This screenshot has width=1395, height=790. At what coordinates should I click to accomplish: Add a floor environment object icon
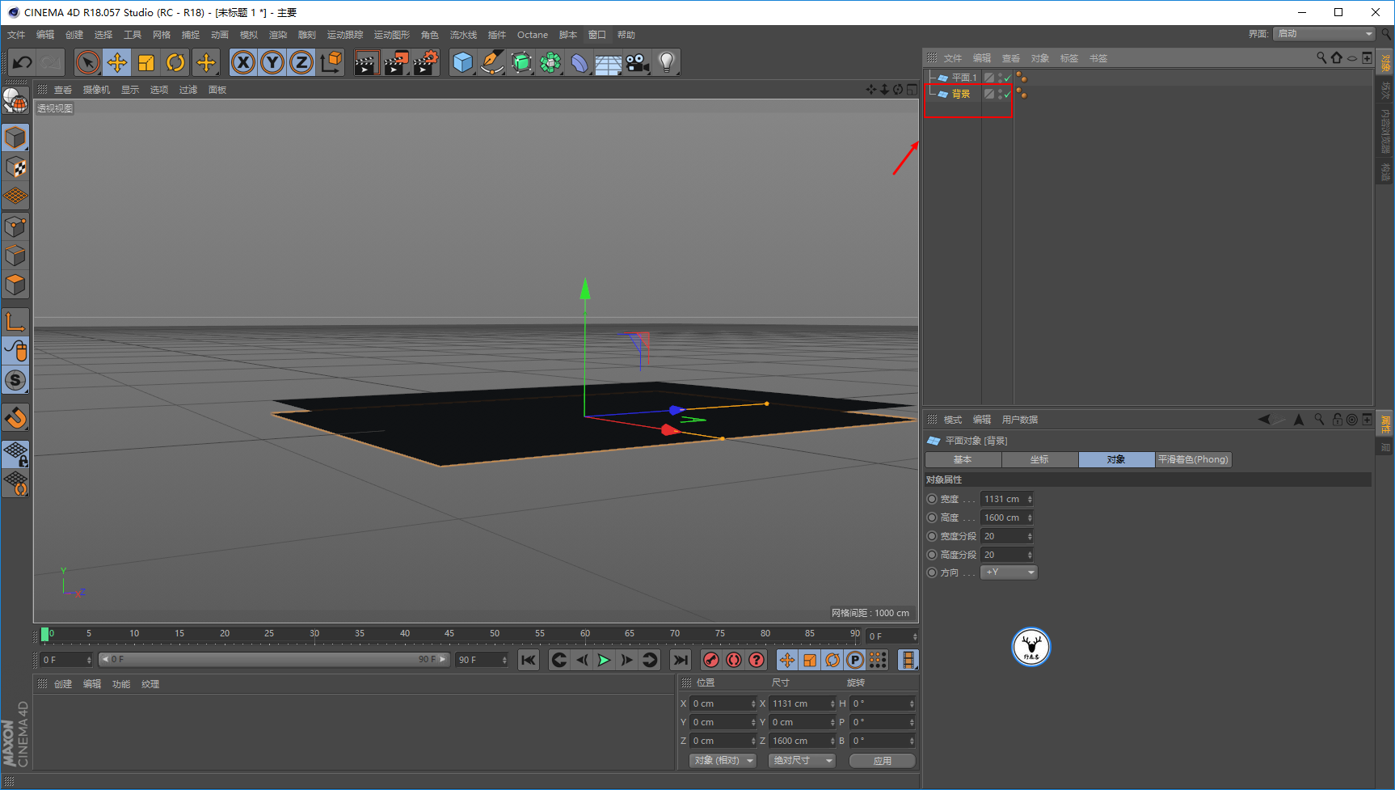[608, 62]
